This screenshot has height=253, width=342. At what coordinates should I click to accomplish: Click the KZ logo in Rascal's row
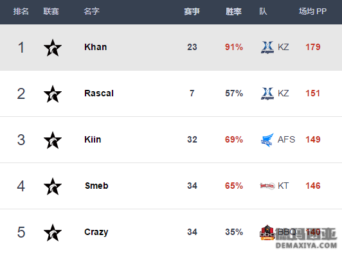click(x=267, y=94)
